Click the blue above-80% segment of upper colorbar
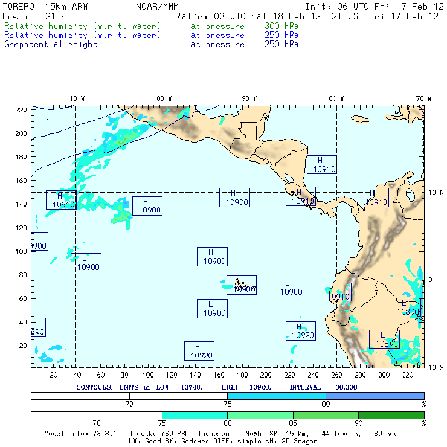447x447 pixels. (x=375, y=396)
